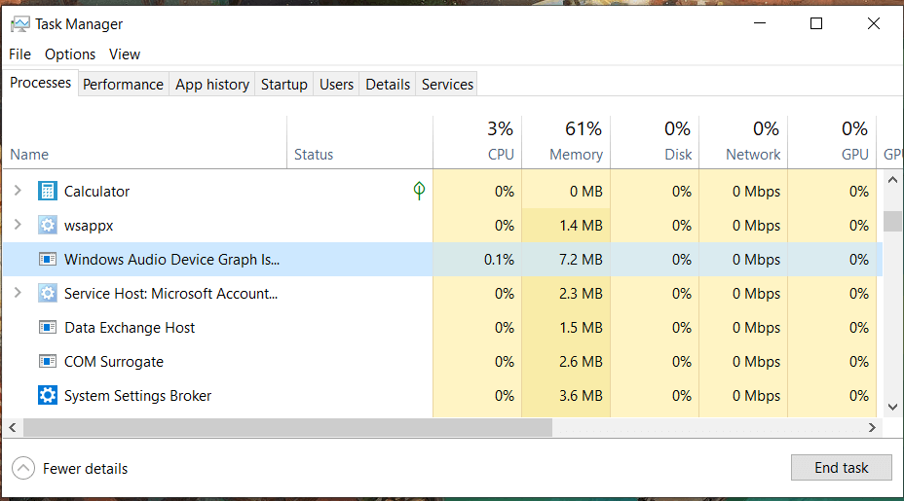Click the vertical scrollbar down arrow

[x=892, y=407]
